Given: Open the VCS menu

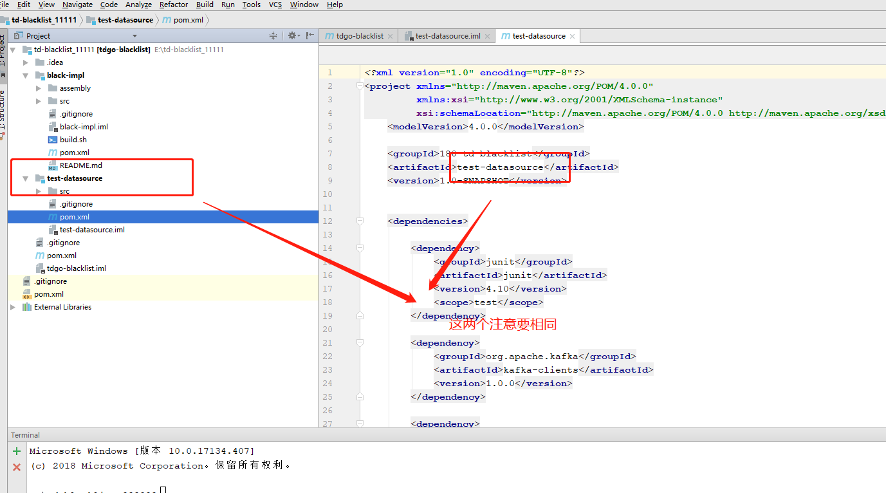Looking at the screenshot, I should pyautogui.click(x=275, y=5).
